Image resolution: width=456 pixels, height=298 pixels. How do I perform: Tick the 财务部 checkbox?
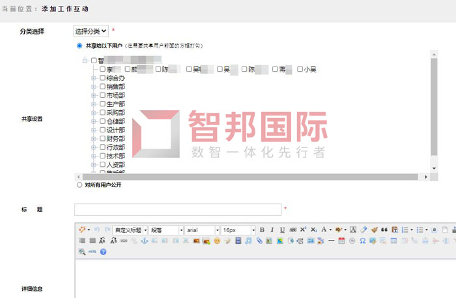[x=102, y=138]
